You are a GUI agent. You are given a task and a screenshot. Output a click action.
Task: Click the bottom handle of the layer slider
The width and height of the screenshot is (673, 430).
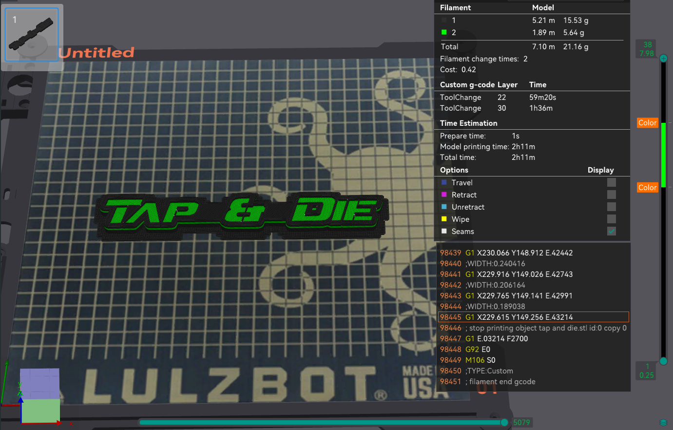(x=663, y=361)
